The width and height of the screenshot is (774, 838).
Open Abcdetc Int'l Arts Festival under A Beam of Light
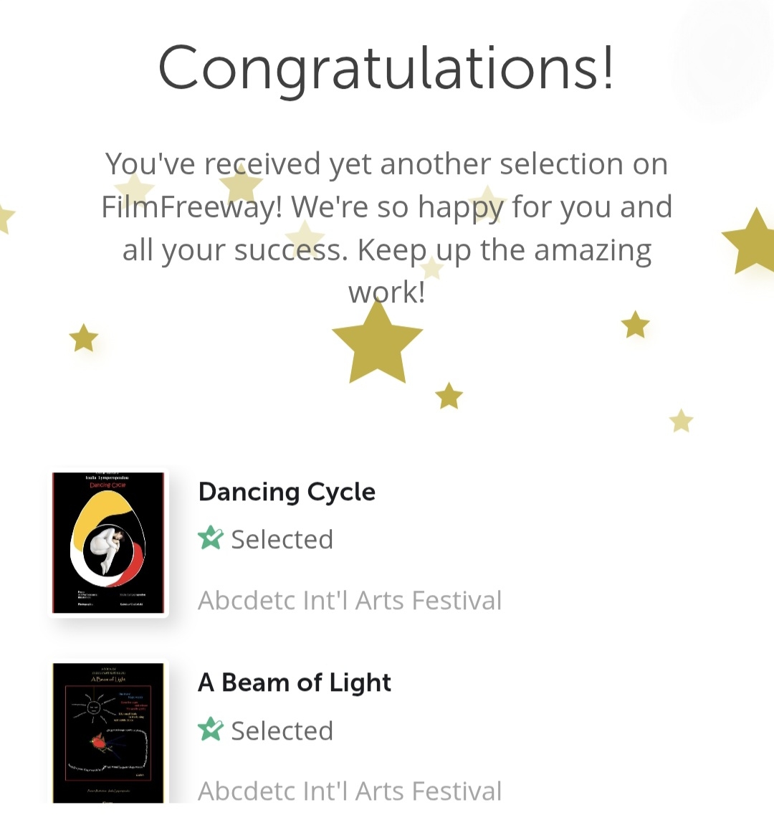350,791
